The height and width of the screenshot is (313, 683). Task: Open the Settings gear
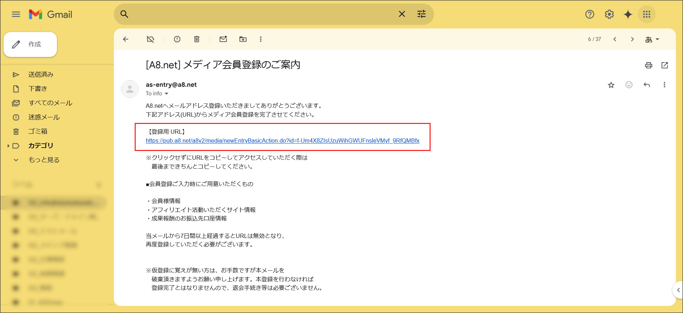tap(609, 14)
